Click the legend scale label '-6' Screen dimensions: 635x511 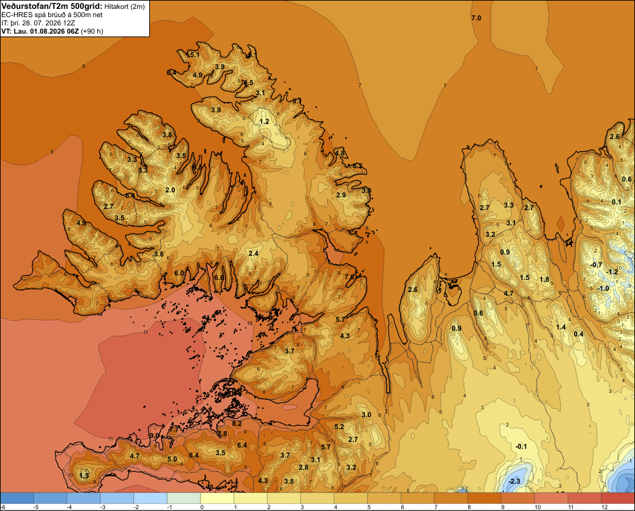coord(3,507)
